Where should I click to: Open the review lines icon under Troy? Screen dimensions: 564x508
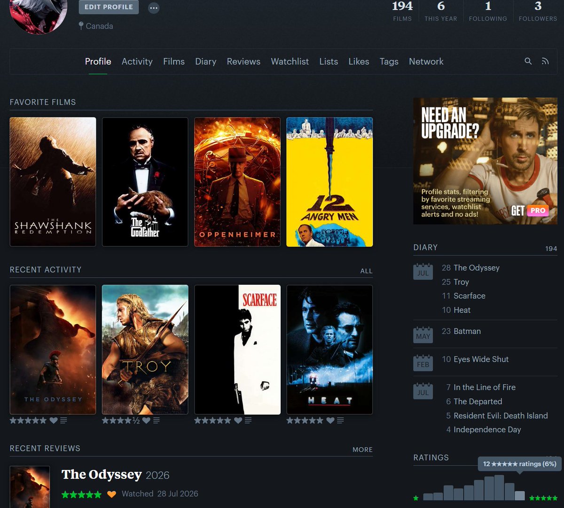click(x=156, y=420)
